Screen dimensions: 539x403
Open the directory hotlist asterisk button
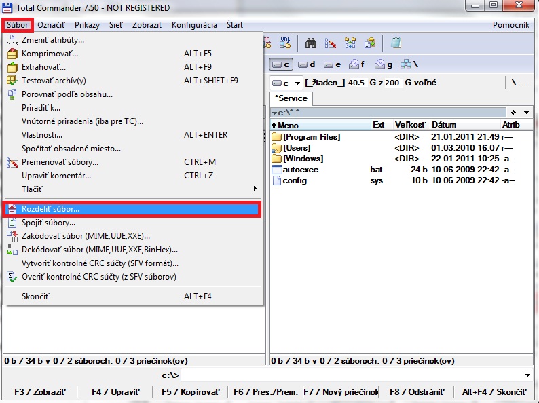[514, 113]
